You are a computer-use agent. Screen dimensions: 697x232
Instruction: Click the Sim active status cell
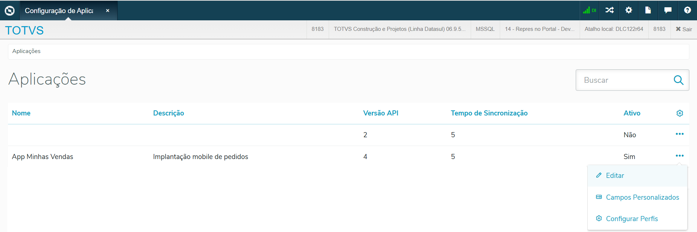(629, 157)
